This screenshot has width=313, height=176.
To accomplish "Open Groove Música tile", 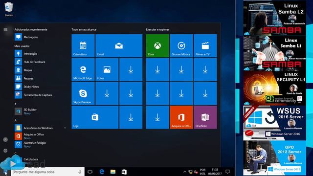I will click(x=181, y=45).
